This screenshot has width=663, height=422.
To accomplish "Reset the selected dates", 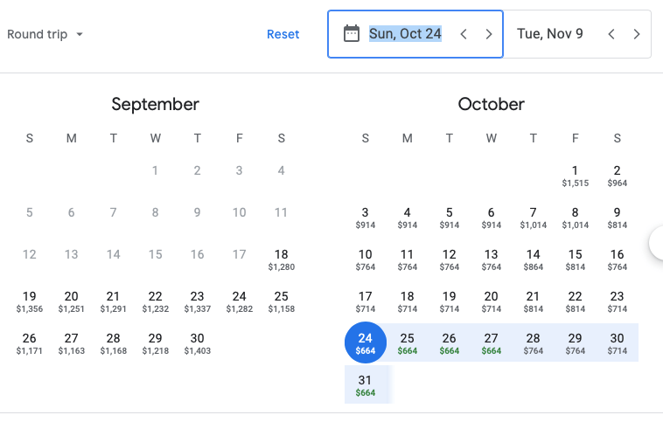I will click(283, 34).
